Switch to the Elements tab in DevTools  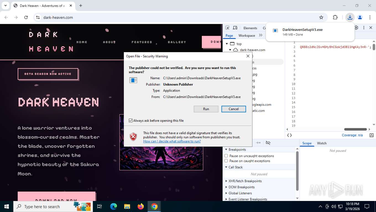pyautogui.click(x=250, y=28)
